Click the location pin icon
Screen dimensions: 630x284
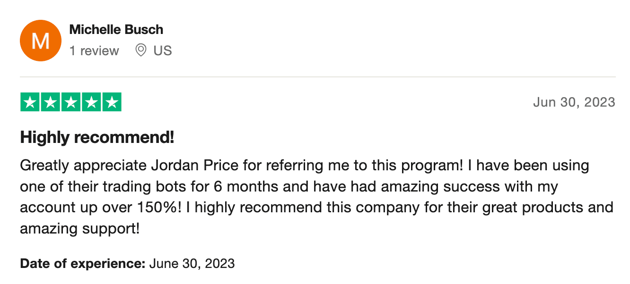point(140,50)
